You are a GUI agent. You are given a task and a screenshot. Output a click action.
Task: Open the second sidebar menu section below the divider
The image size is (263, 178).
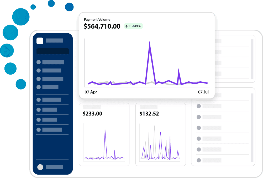click(x=52, y=100)
